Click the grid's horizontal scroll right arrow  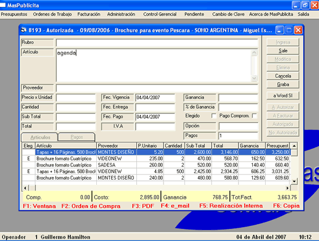click(x=288, y=188)
